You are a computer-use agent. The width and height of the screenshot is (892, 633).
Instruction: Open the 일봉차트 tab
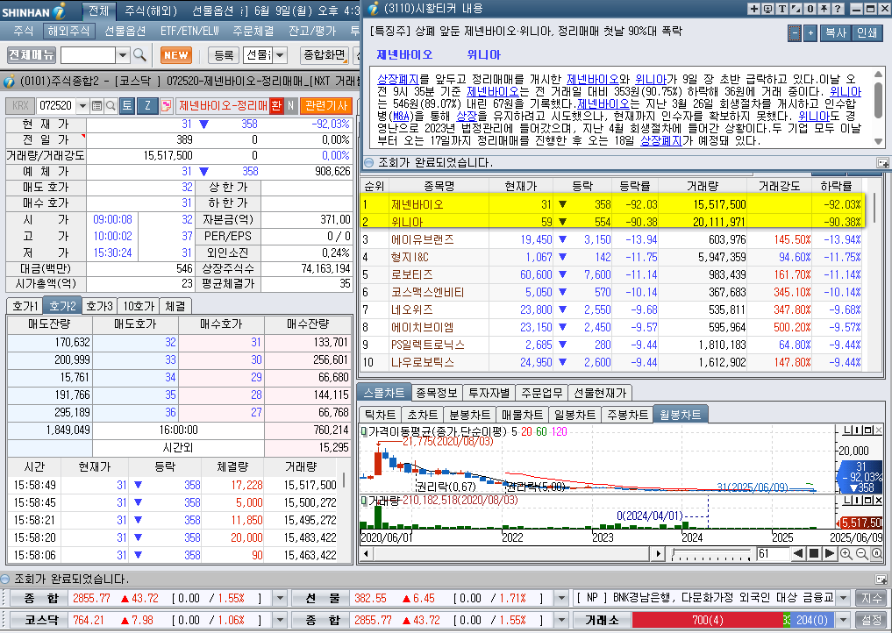575,415
